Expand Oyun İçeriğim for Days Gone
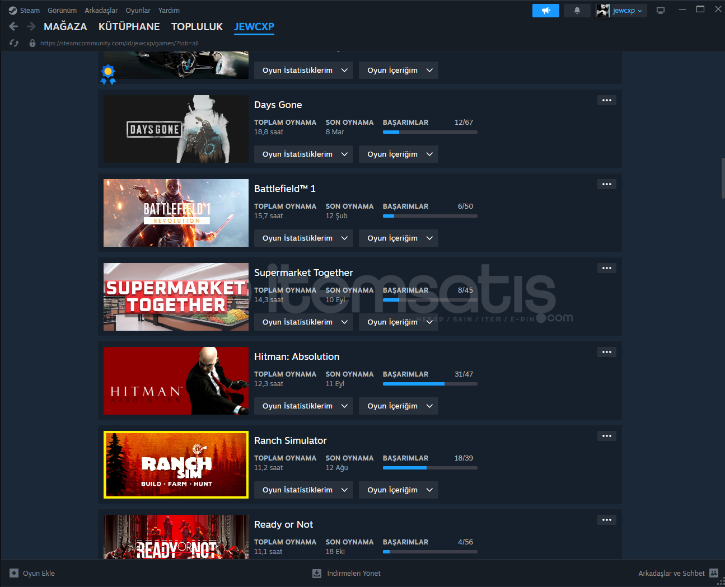Screen dimensions: 725x587 pos(399,154)
